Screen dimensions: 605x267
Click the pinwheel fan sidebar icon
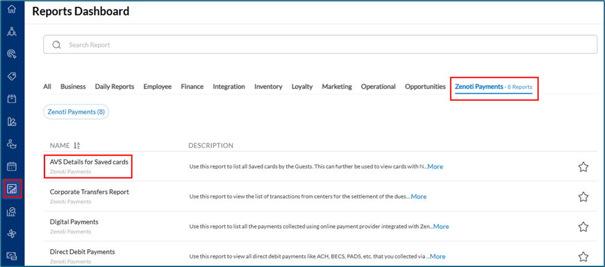pyautogui.click(x=12, y=234)
